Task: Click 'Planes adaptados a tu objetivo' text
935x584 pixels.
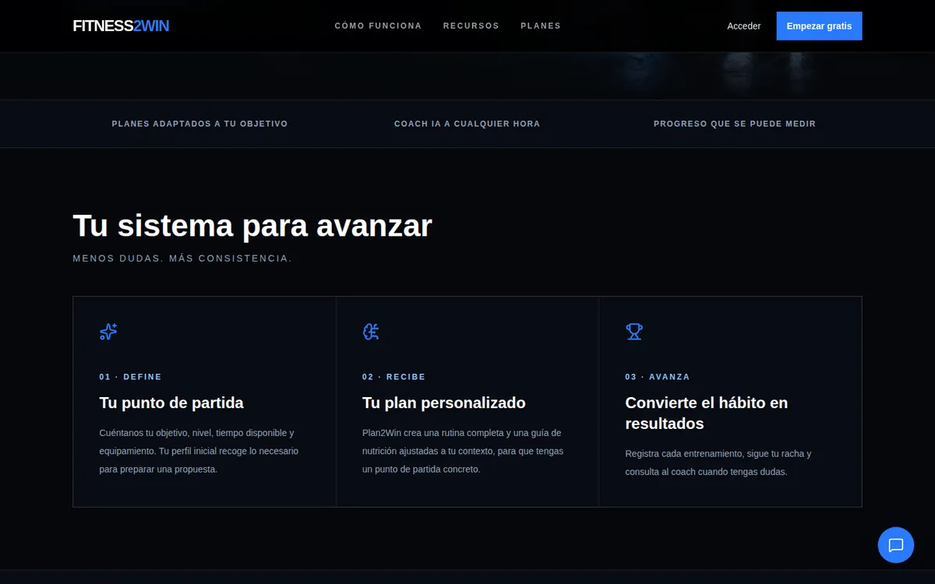Action: click(x=199, y=124)
